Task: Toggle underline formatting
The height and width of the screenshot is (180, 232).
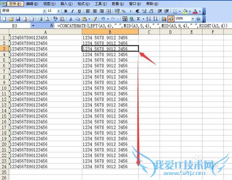Action: 79,11
